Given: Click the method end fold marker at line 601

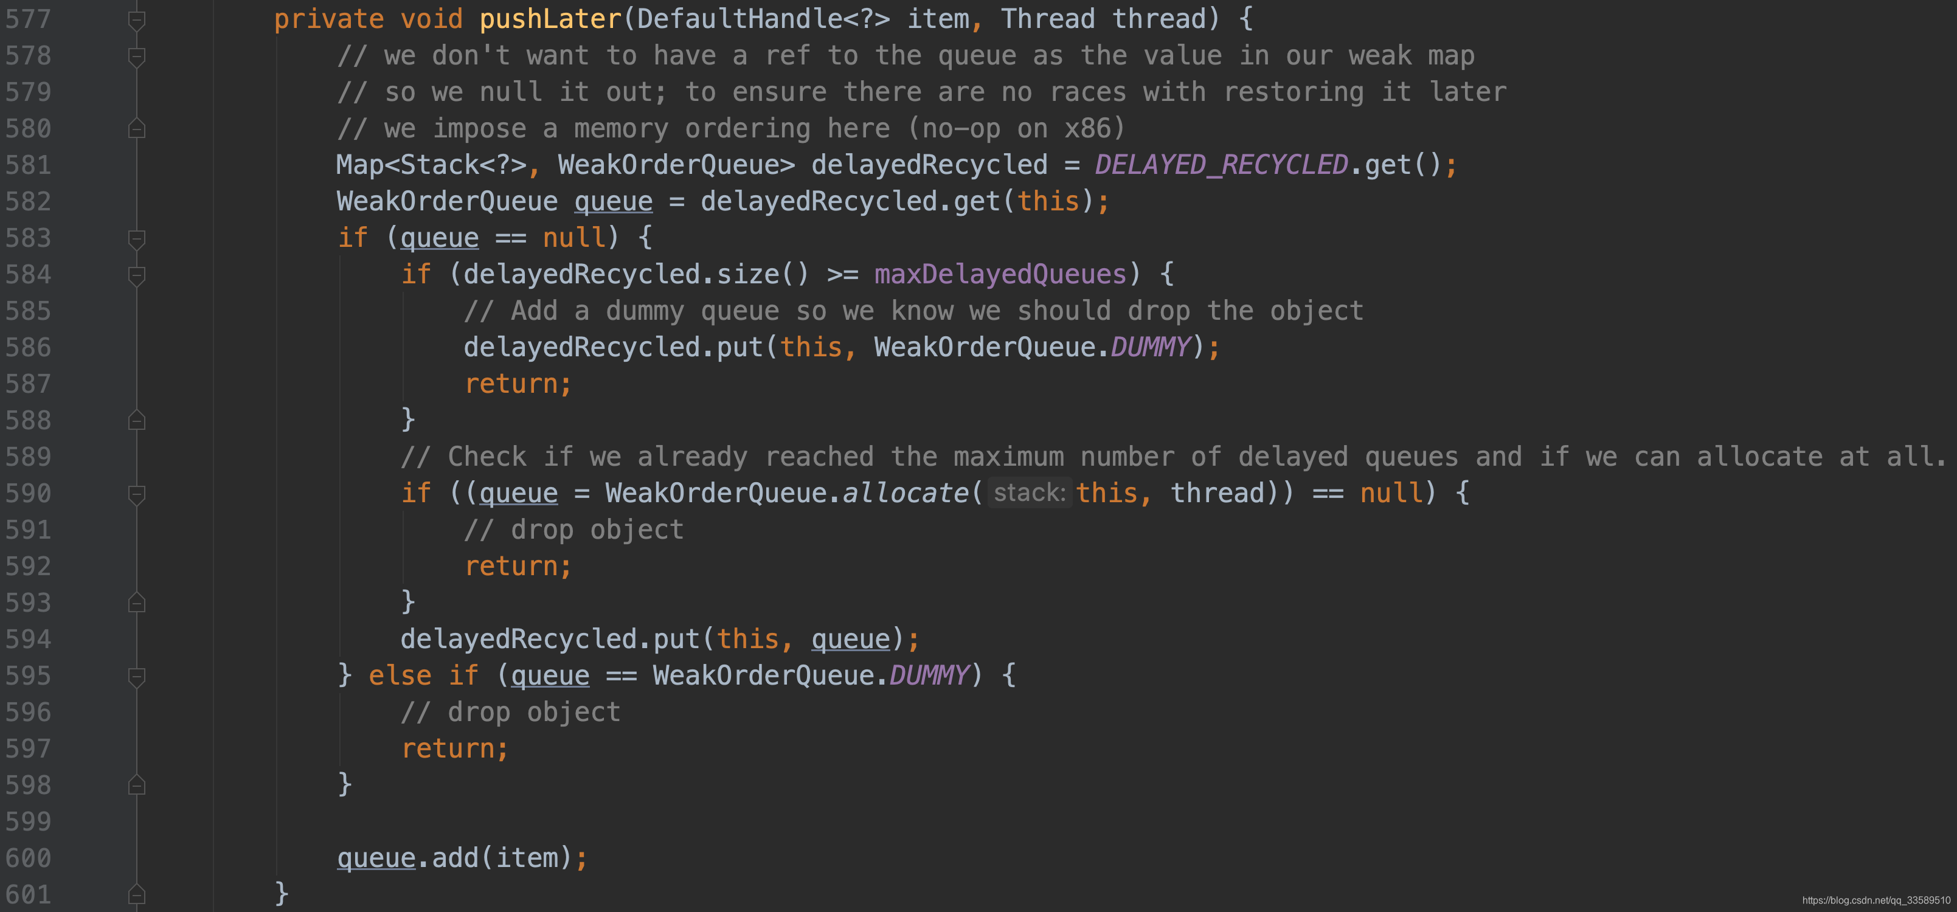Looking at the screenshot, I should (137, 894).
